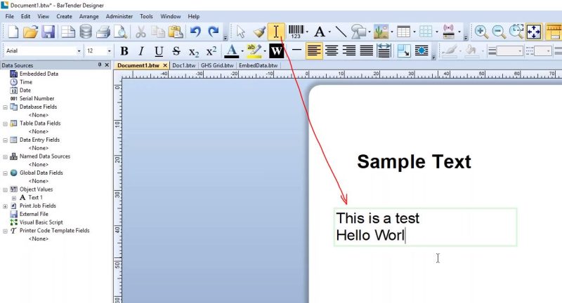Select the picture cactus tool

[x=381, y=32]
